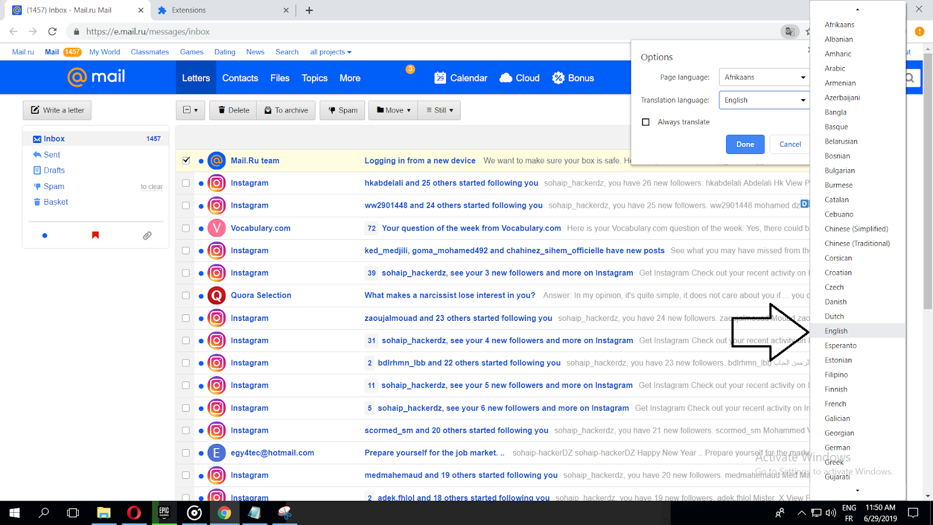Click Cancel in the translate Options
The width and height of the screenshot is (933, 525).
(x=790, y=144)
